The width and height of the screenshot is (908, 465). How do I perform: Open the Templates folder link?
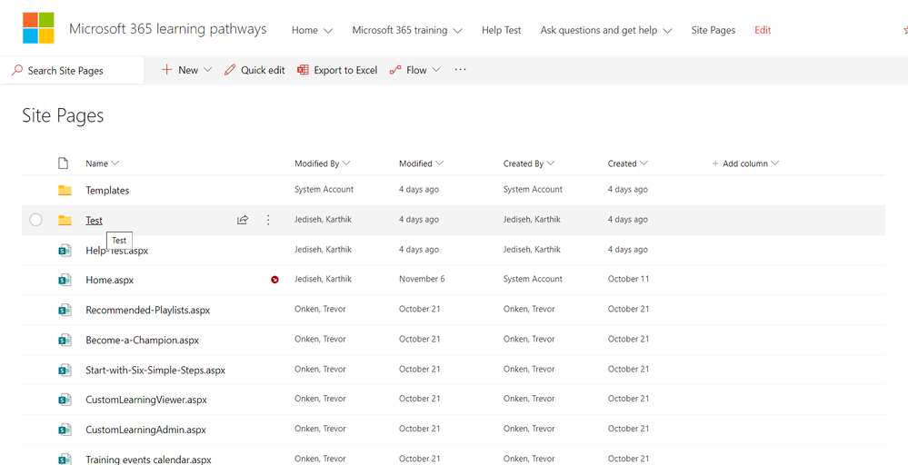coord(108,191)
